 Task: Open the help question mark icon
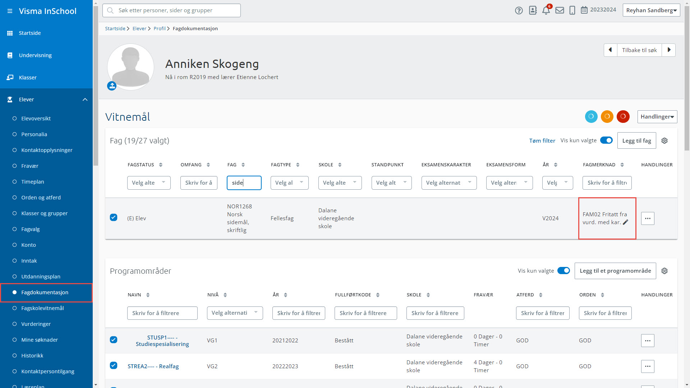[519, 10]
